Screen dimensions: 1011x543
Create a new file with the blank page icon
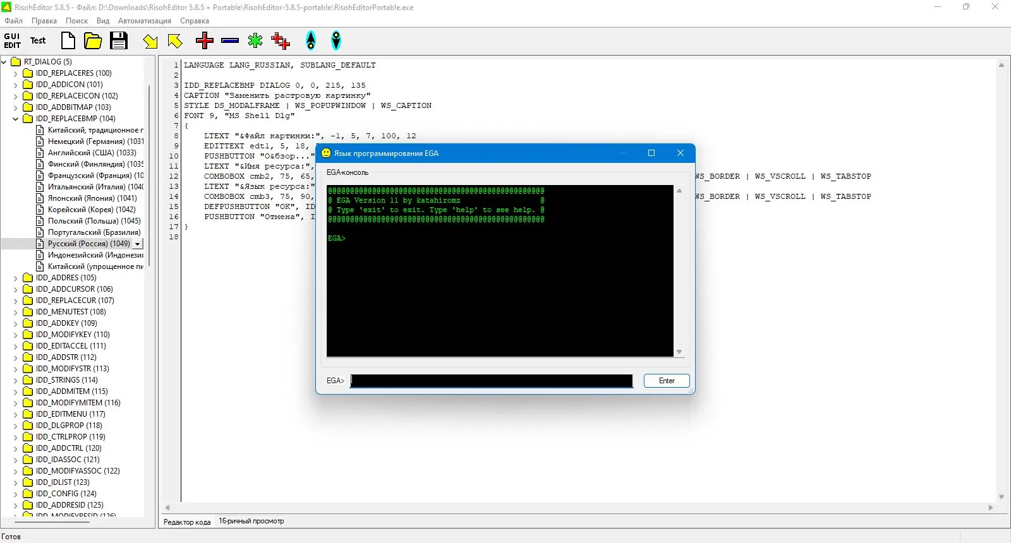tap(68, 41)
